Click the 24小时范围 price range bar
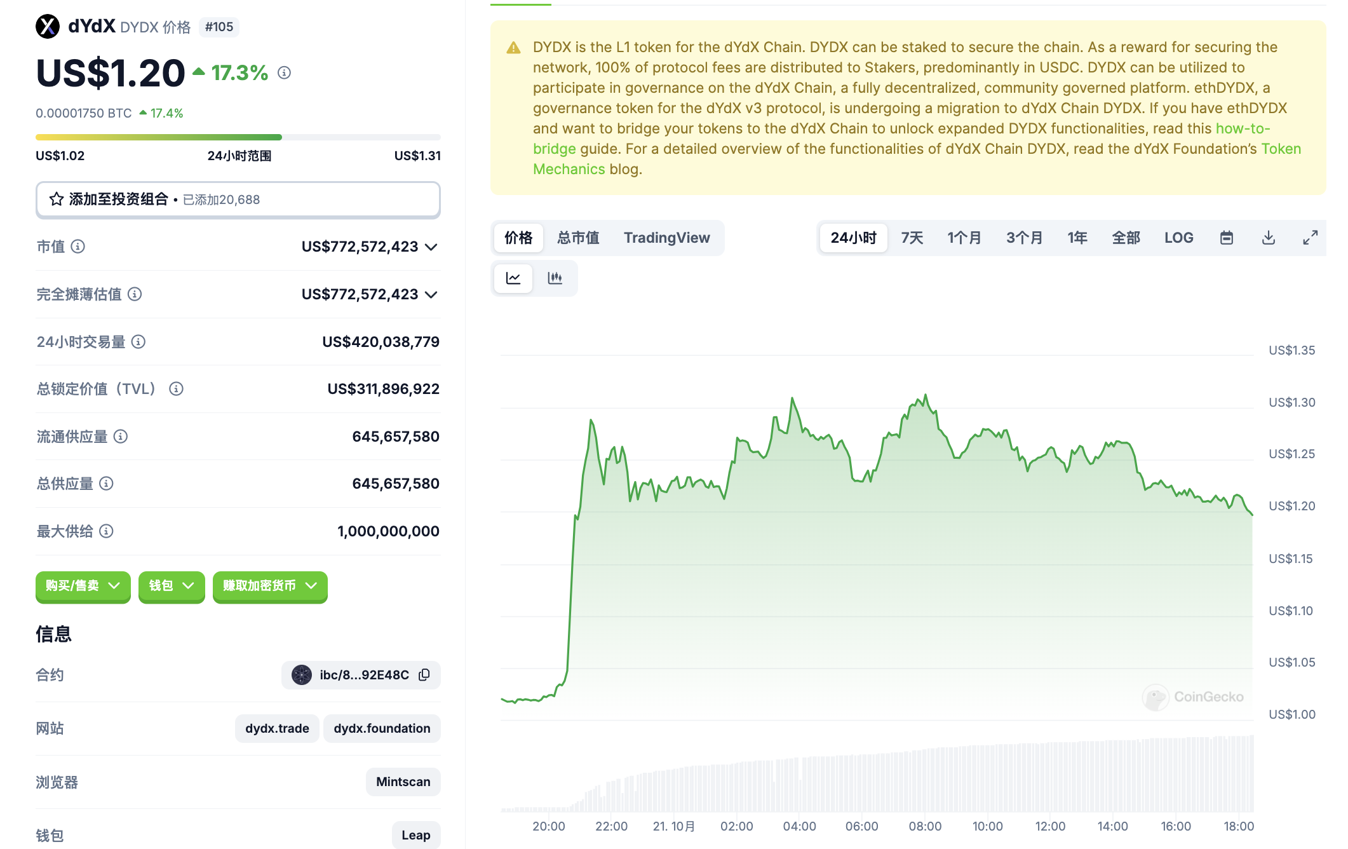The height and width of the screenshot is (849, 1348). [238, 137]
